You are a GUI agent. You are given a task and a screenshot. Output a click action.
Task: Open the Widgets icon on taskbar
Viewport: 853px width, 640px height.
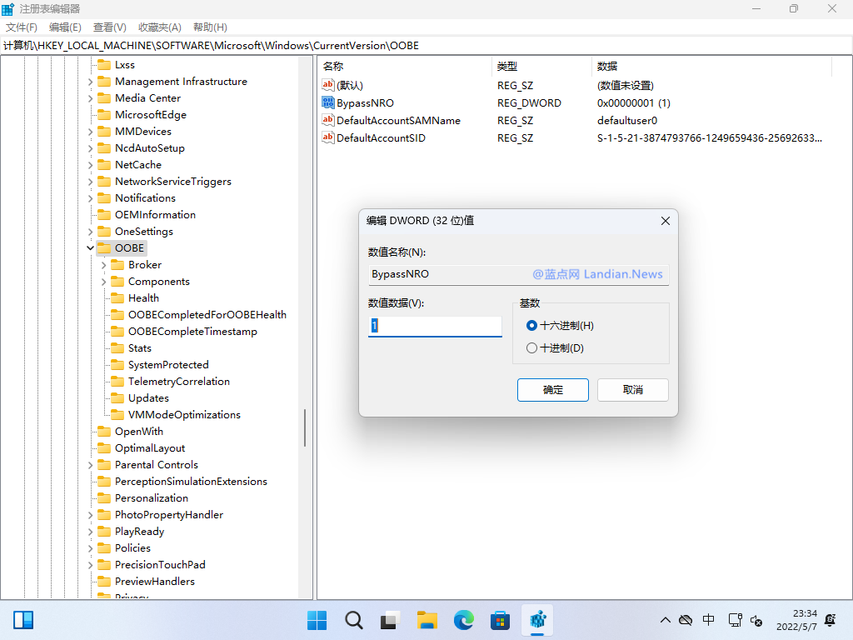(x=23, y=620)
